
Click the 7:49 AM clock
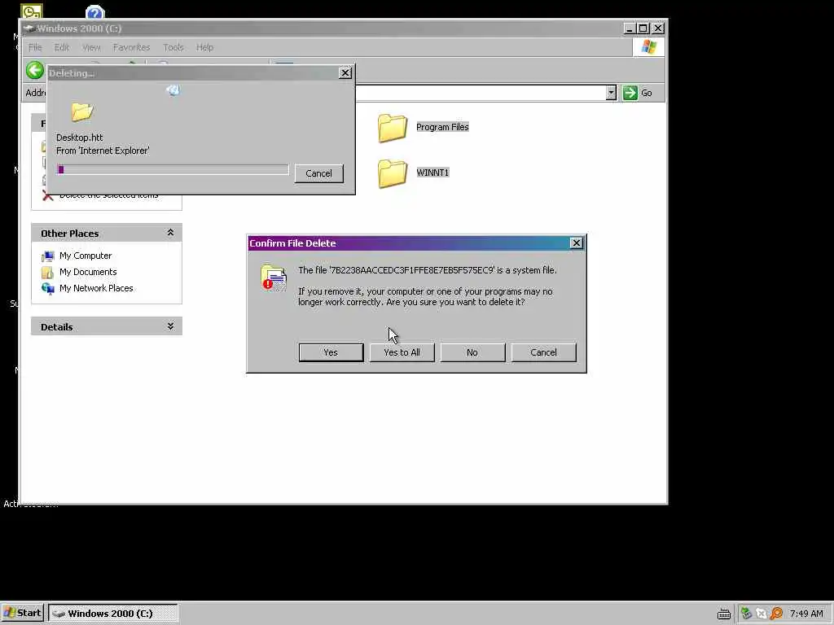(x=806, y=614)
